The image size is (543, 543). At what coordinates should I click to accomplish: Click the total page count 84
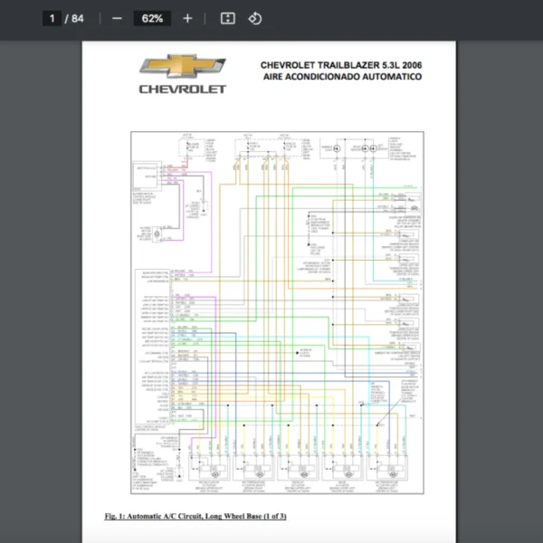tap(78, 18)
